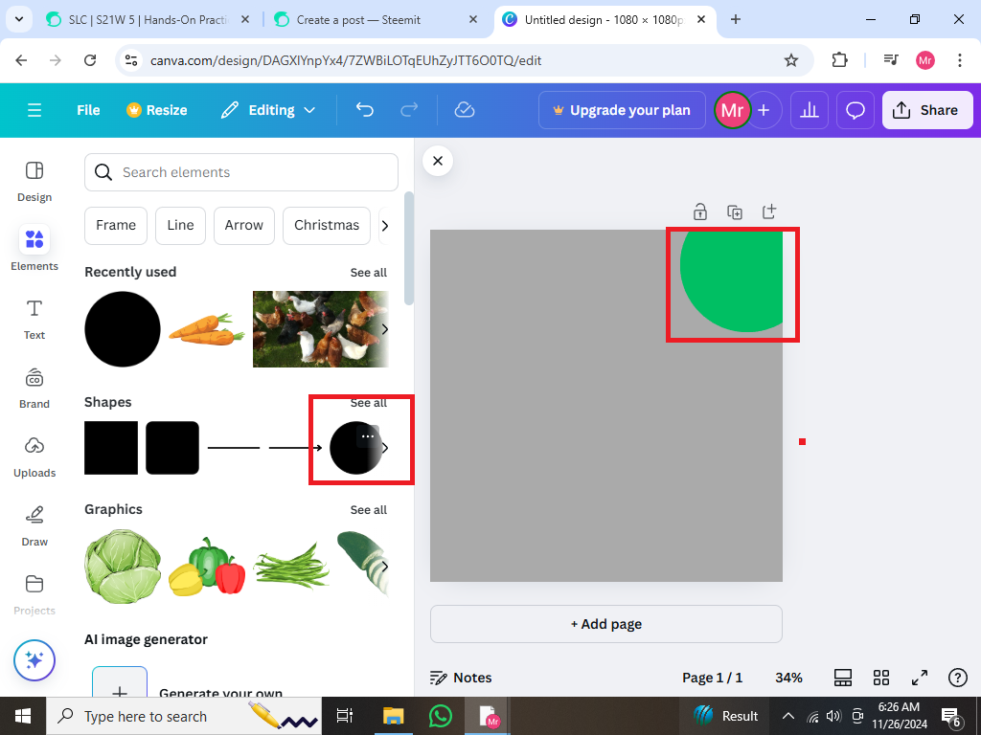The image size is (981, 735).
Task: Close the elements side panel with X
Action: [438, 161]
